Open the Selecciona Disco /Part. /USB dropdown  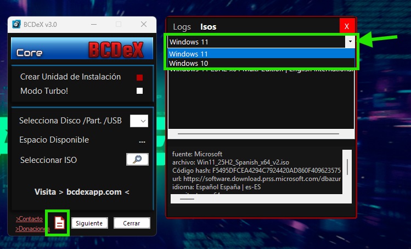click(139, 121)
